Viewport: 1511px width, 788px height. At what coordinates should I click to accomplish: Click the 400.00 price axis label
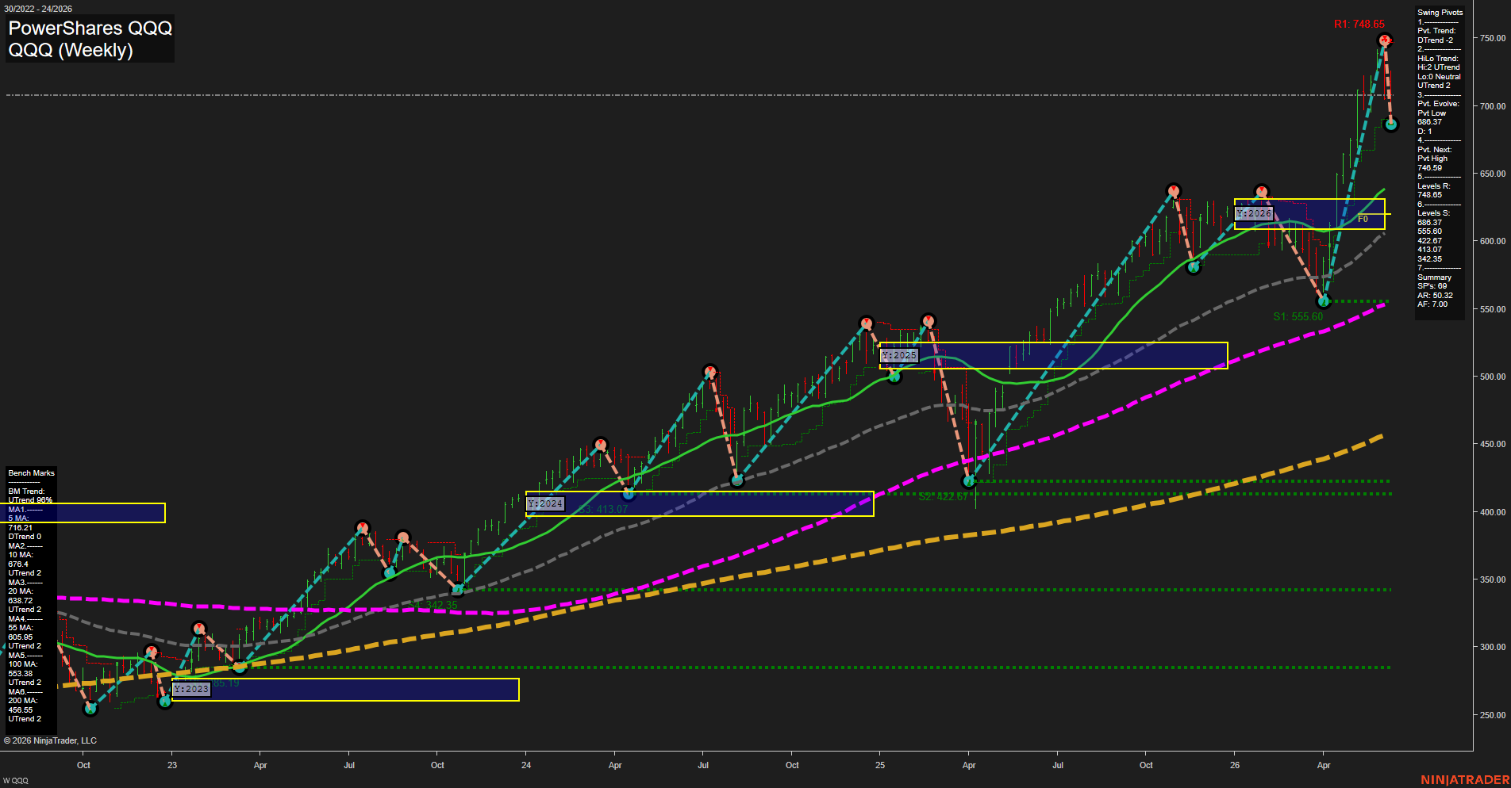tap(1492, 512)
